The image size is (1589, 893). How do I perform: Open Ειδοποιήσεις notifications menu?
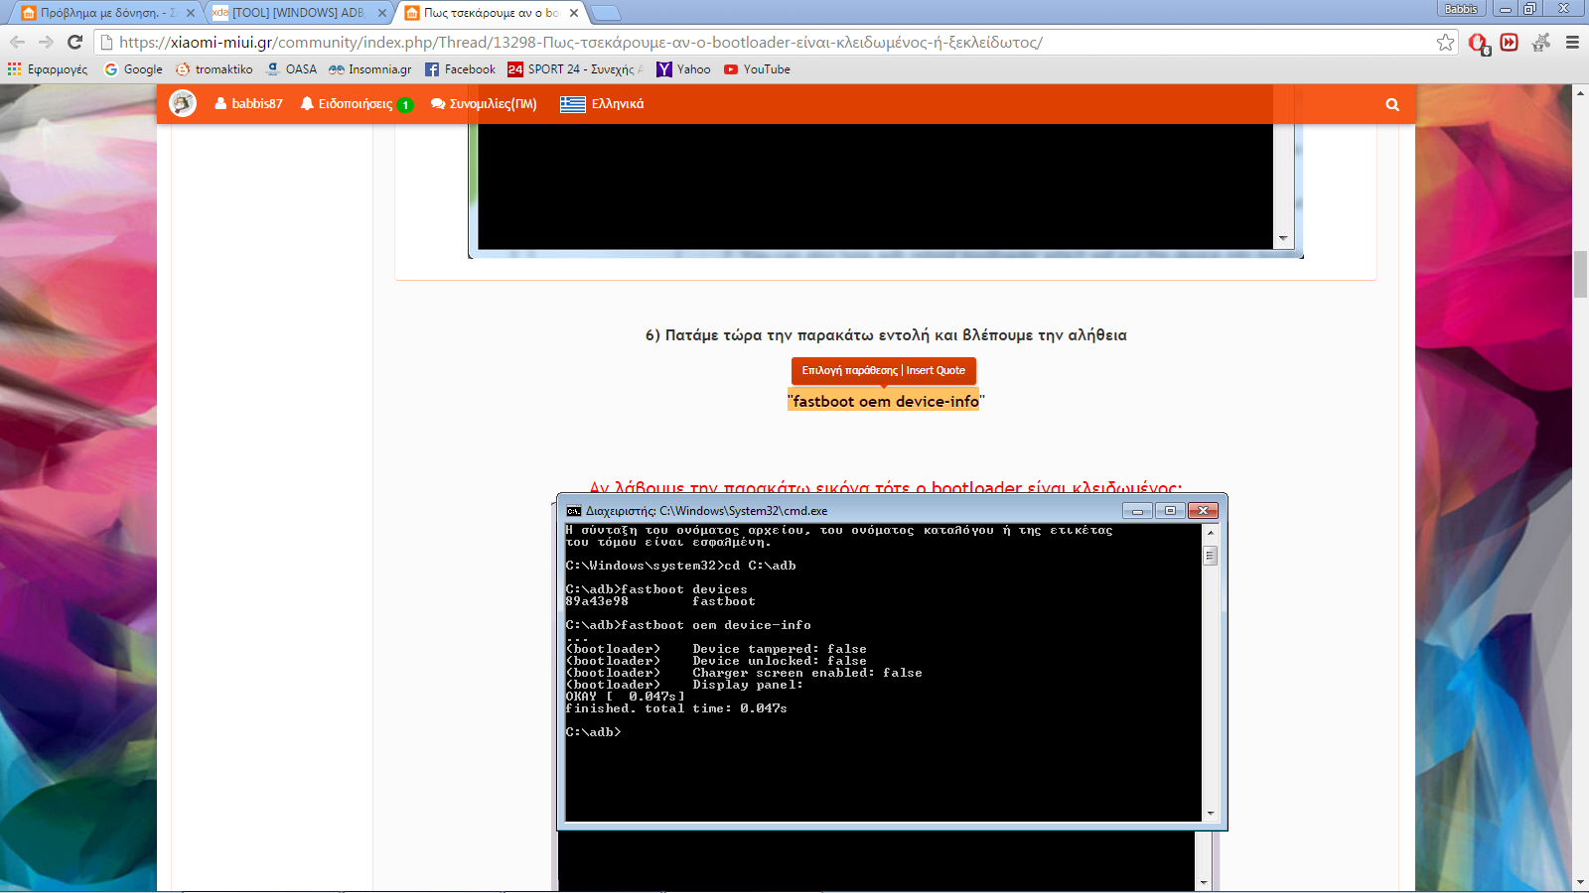click(356, 104)
